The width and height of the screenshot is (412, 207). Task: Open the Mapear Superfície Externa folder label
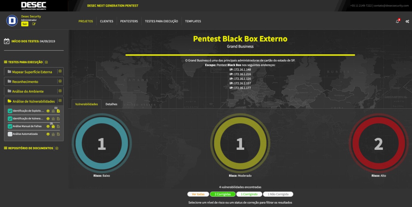pyautogui.click(x=32, y=72)
